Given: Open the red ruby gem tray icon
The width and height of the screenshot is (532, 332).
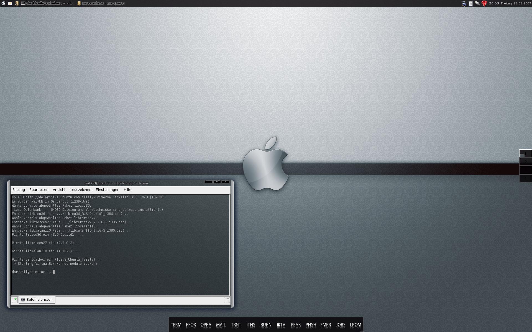Looking at the screenshot, I should [x=484, y=4].
